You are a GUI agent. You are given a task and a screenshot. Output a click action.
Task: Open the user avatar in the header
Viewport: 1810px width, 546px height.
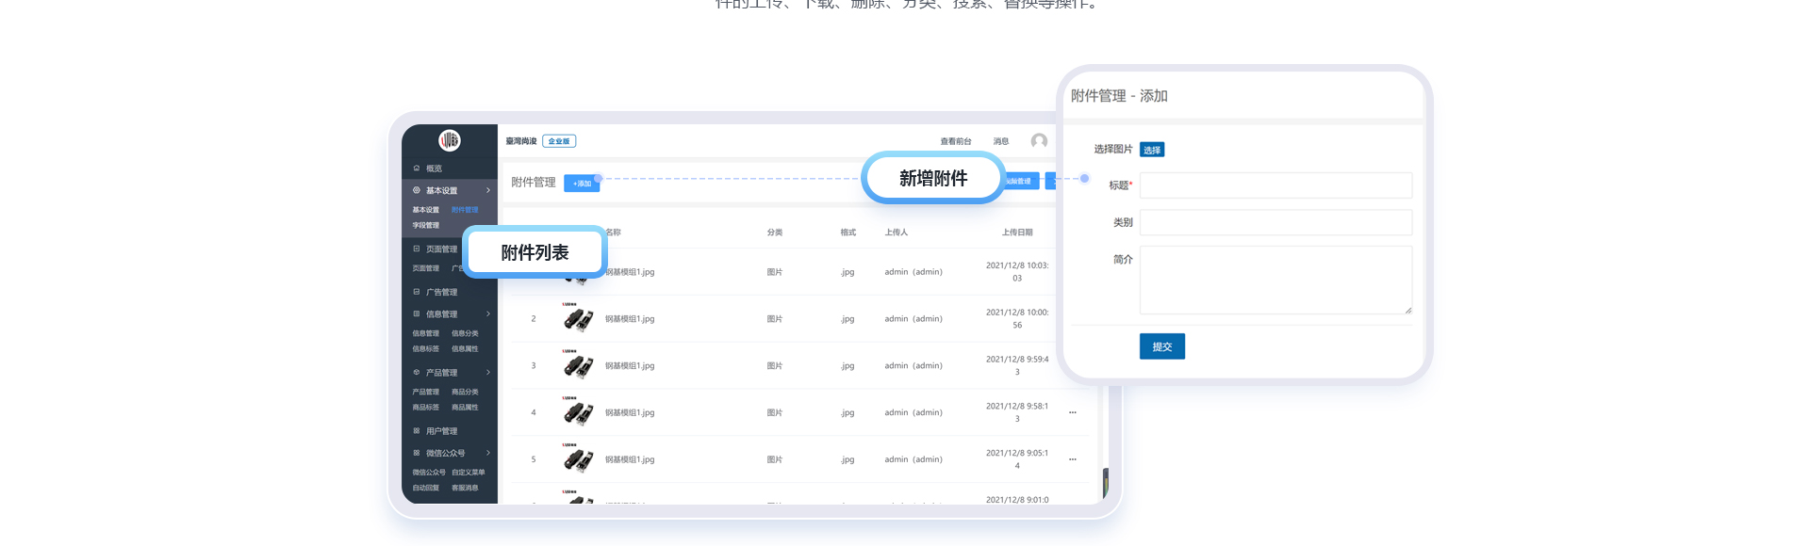point(1039,141)
